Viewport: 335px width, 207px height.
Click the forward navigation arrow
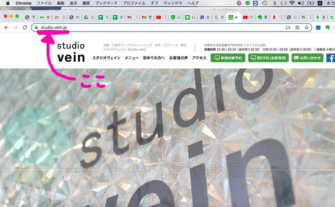16,28
